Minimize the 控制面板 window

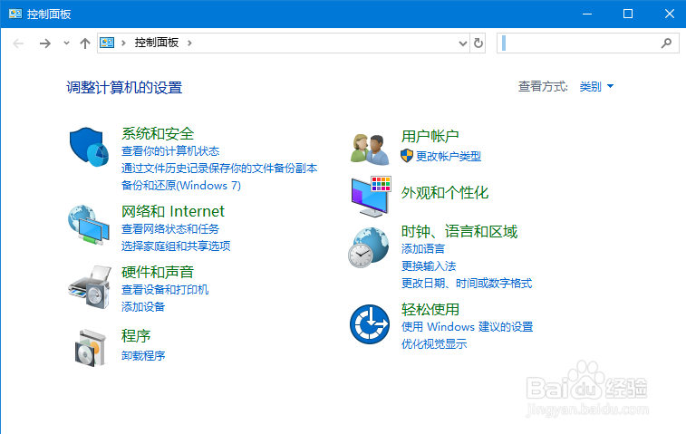tap(587, 14)
